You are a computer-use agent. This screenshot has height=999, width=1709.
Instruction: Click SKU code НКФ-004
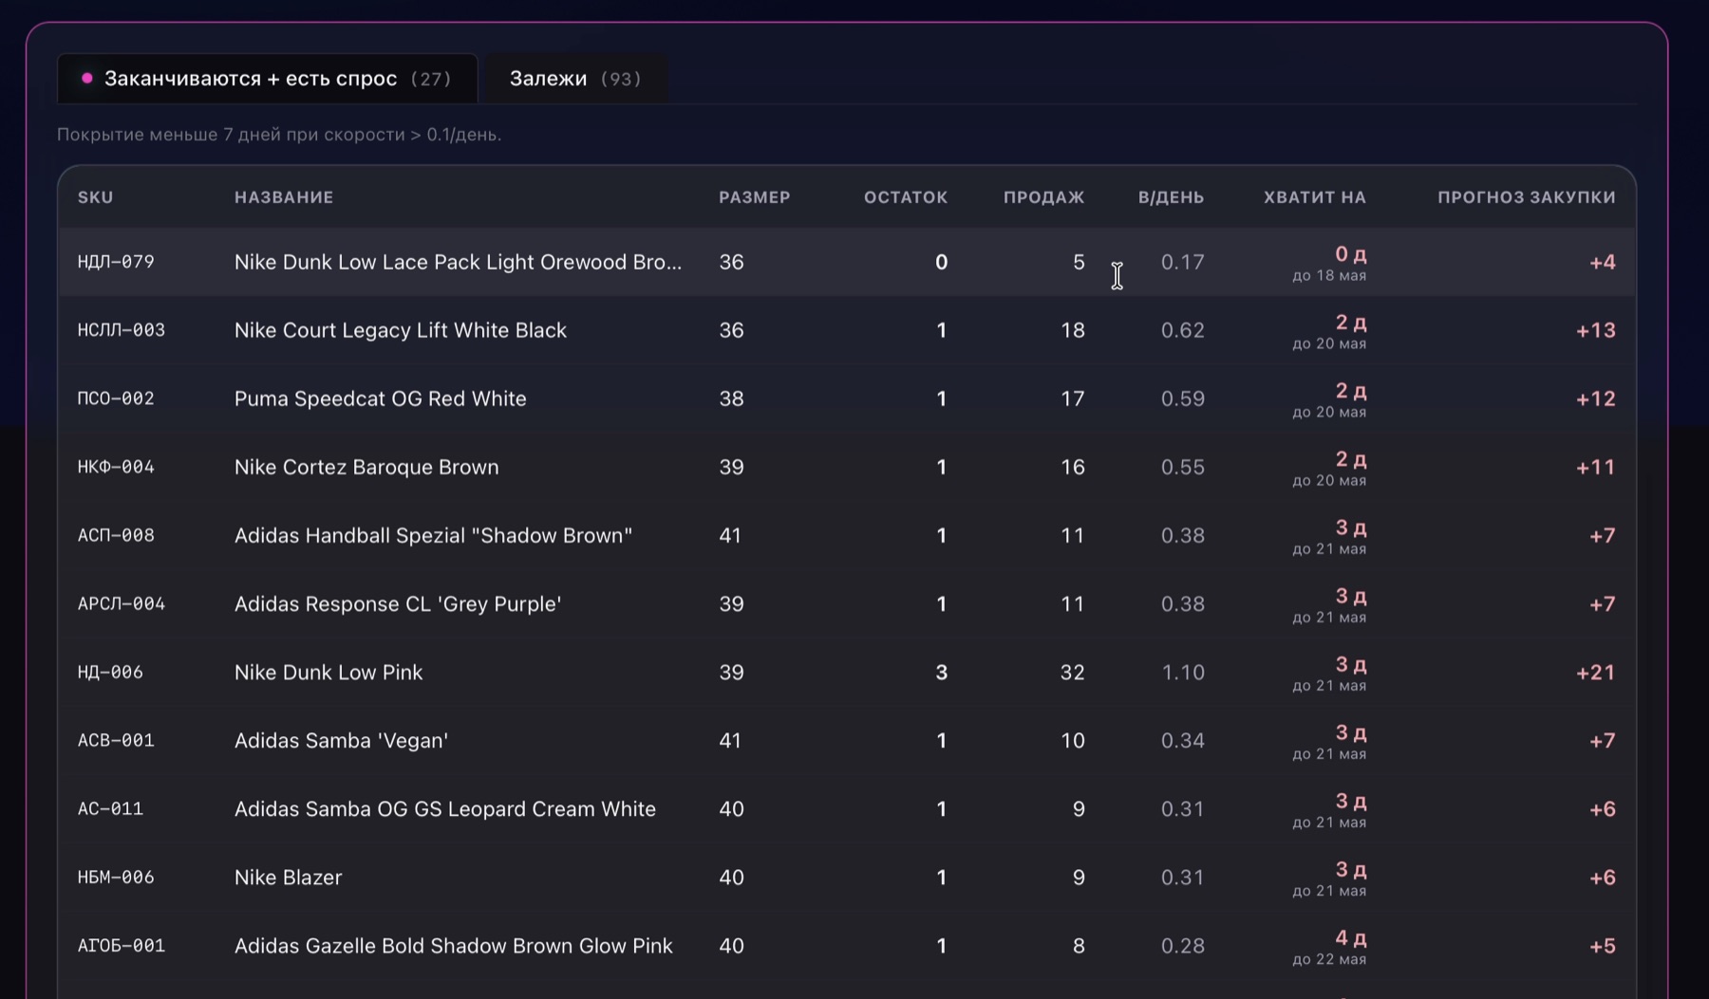(x=116, y=467)
